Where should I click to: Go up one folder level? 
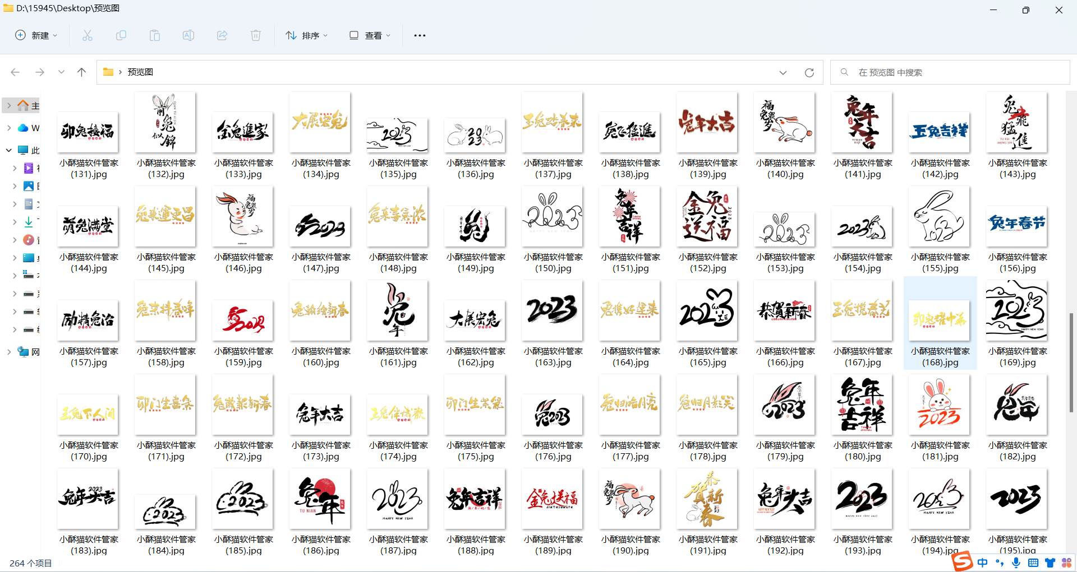[x=81, y=72]
